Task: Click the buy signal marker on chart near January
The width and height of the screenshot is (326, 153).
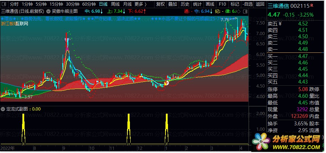Action: [x=167, y=83]
